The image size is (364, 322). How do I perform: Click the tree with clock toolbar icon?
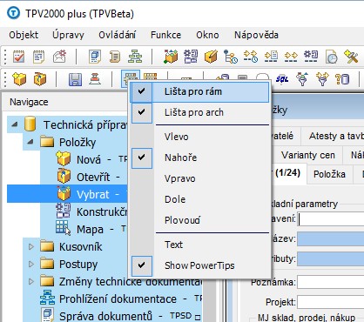[231, 57]
